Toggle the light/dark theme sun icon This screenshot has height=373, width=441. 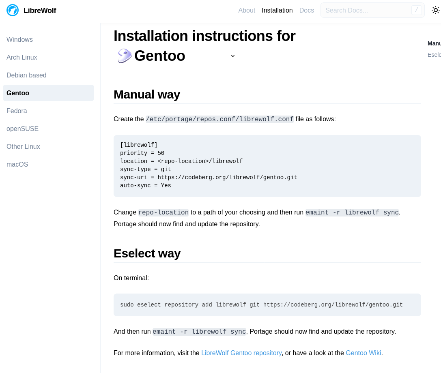coord(435,11)
